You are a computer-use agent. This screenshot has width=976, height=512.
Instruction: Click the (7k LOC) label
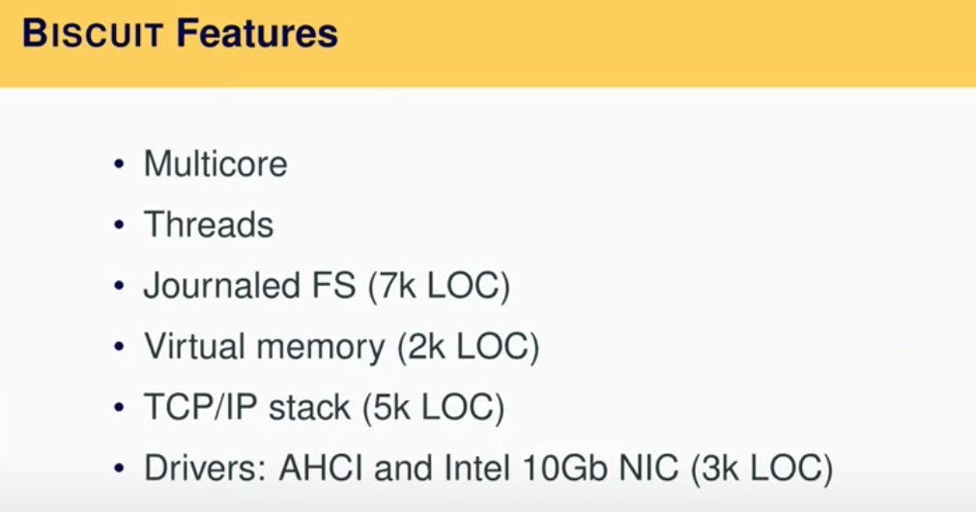[439, 287]
